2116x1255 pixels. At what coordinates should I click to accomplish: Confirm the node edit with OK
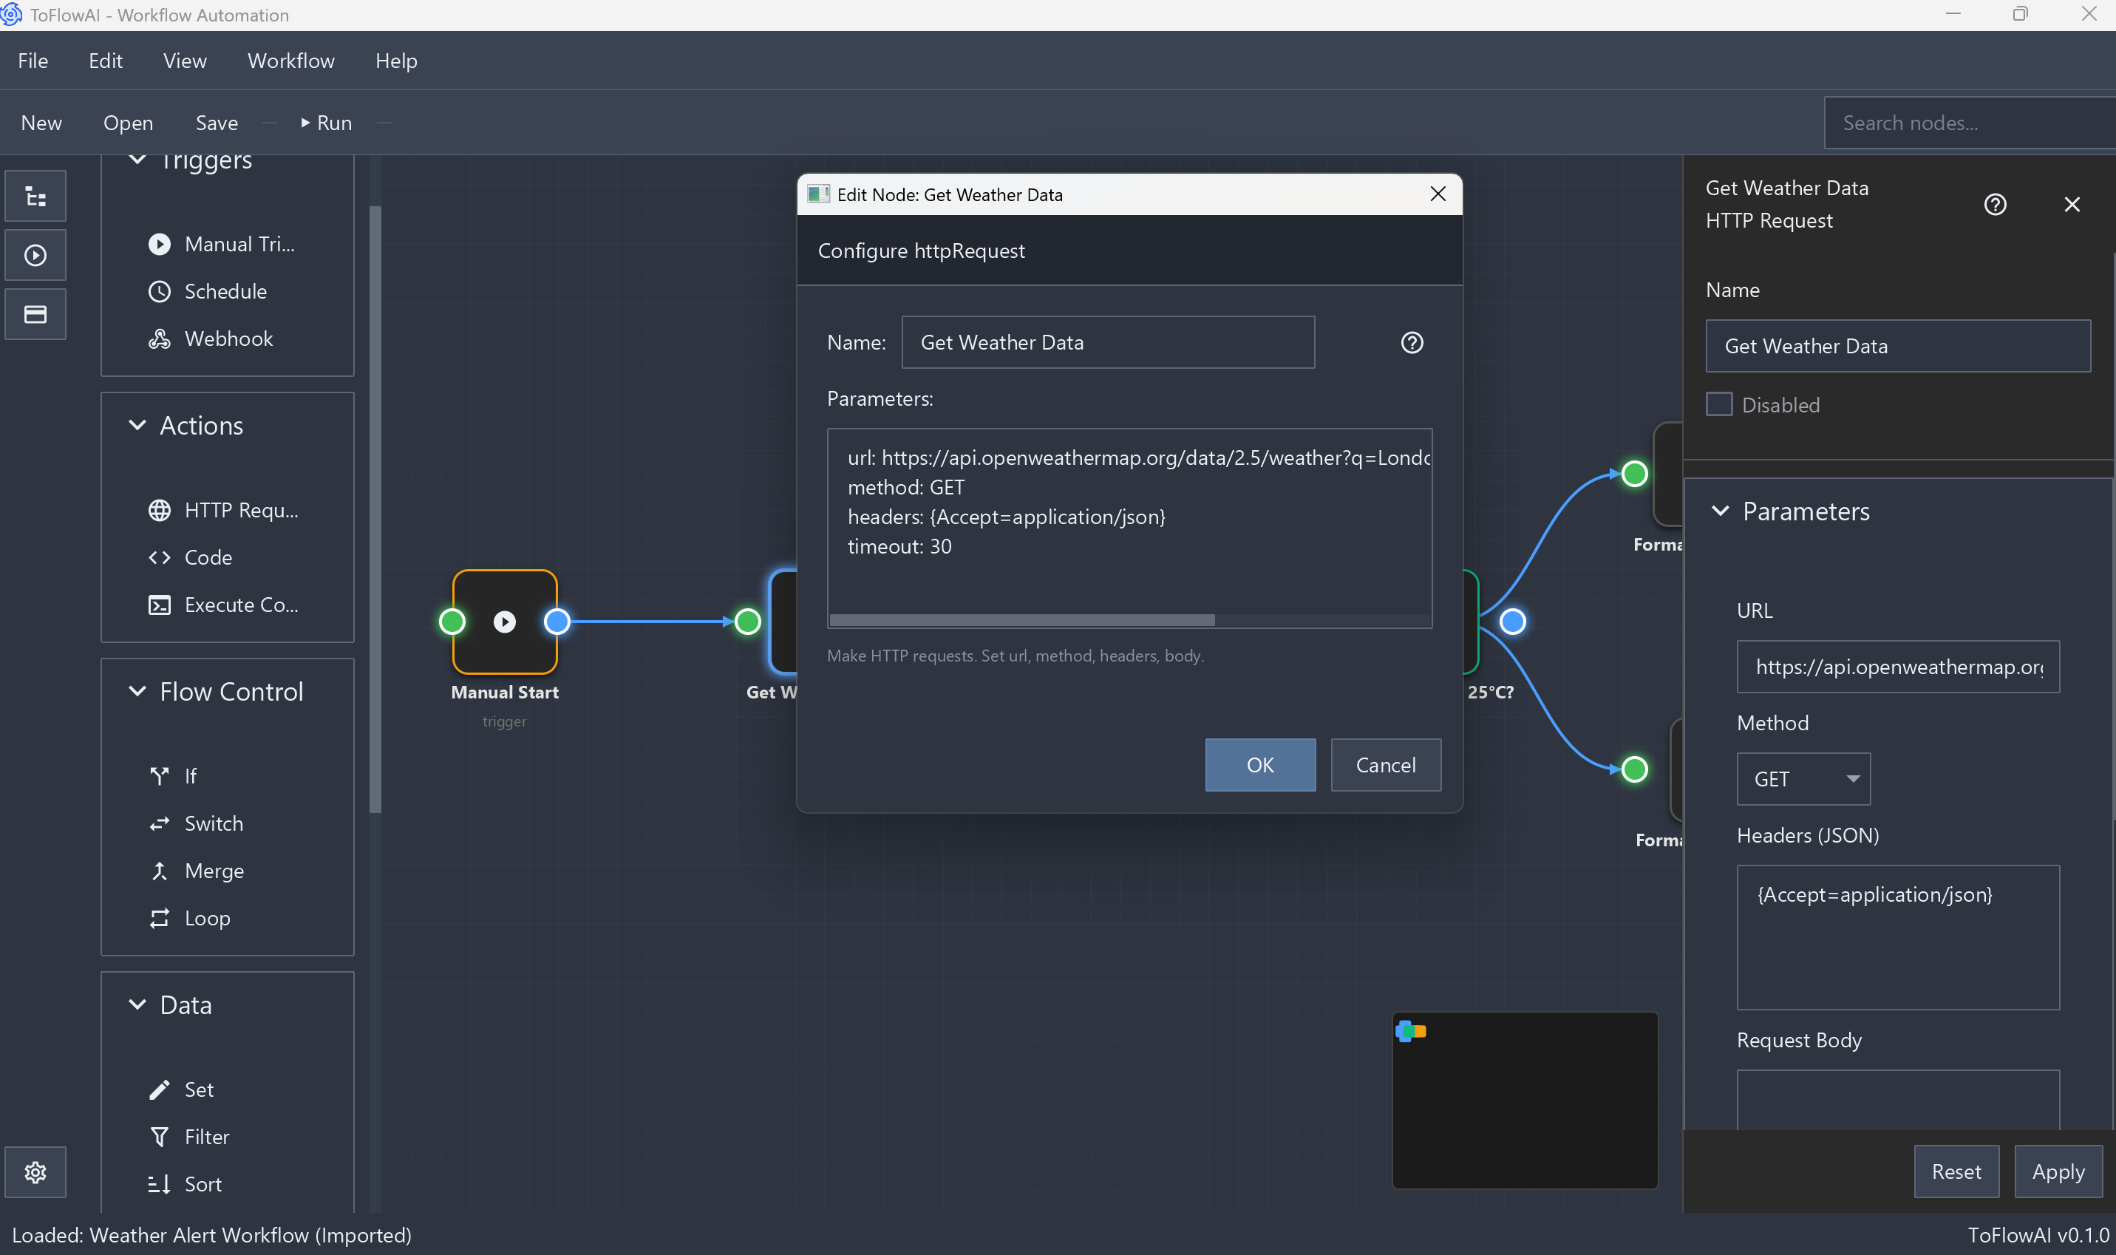(1259, 764)
